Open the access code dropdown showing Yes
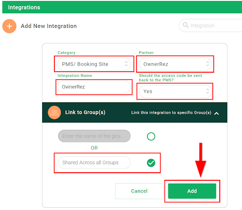 (175, 91)
